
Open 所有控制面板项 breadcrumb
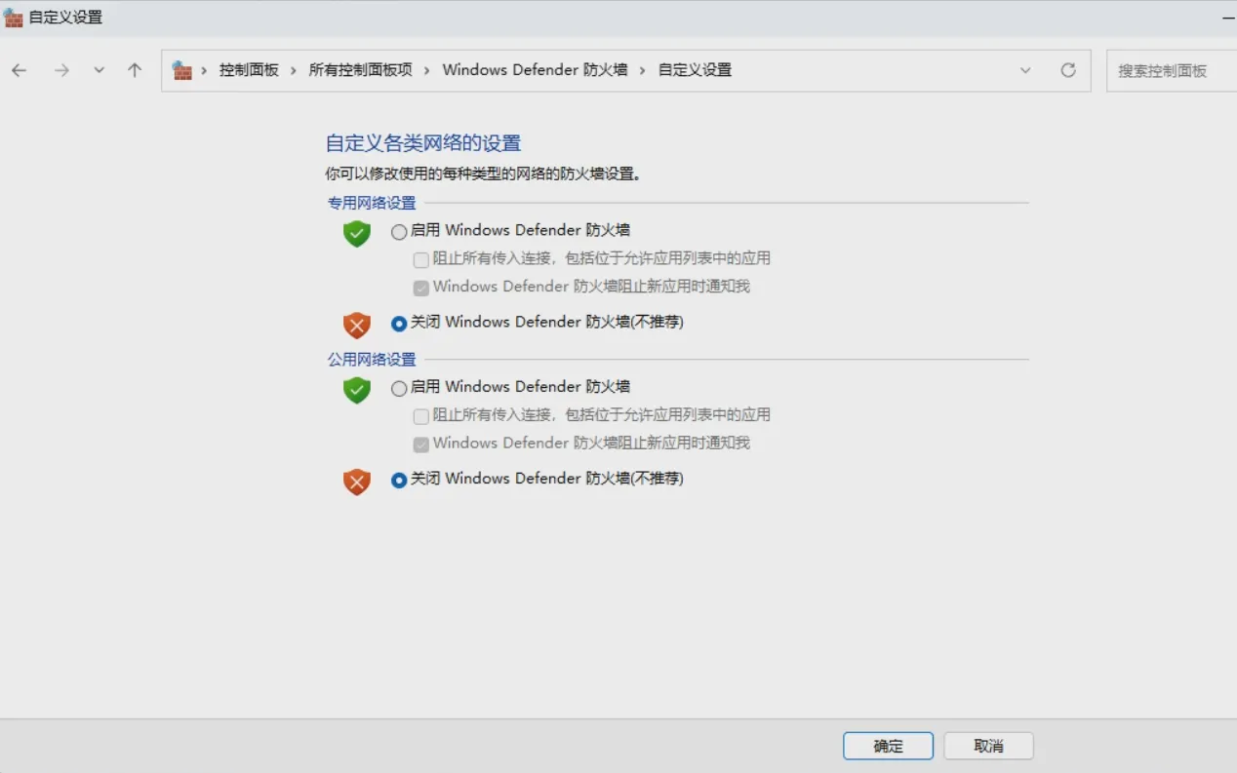(360, 70)
